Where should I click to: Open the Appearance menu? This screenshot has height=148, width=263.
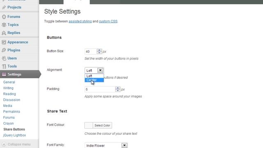click(18, 42)
